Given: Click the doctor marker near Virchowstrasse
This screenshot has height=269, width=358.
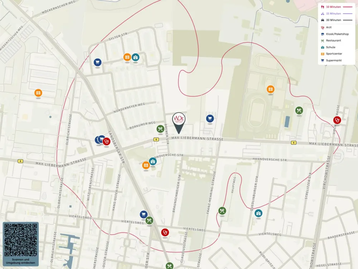Looking at the screenshot, I should tap(337, 120).
